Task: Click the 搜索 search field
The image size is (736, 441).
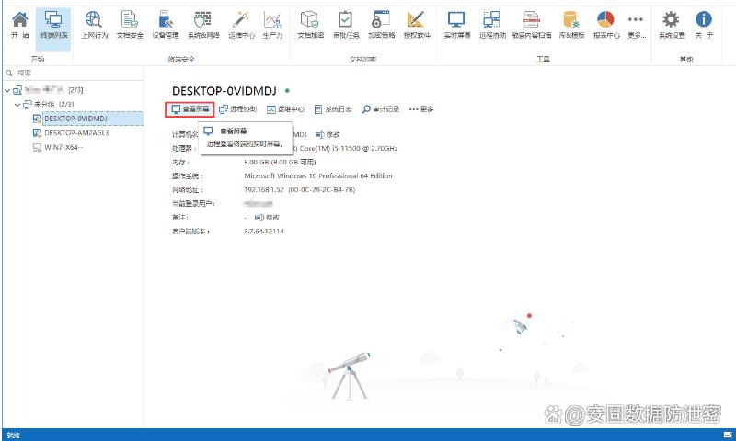Action: click(x=74, y=72)
